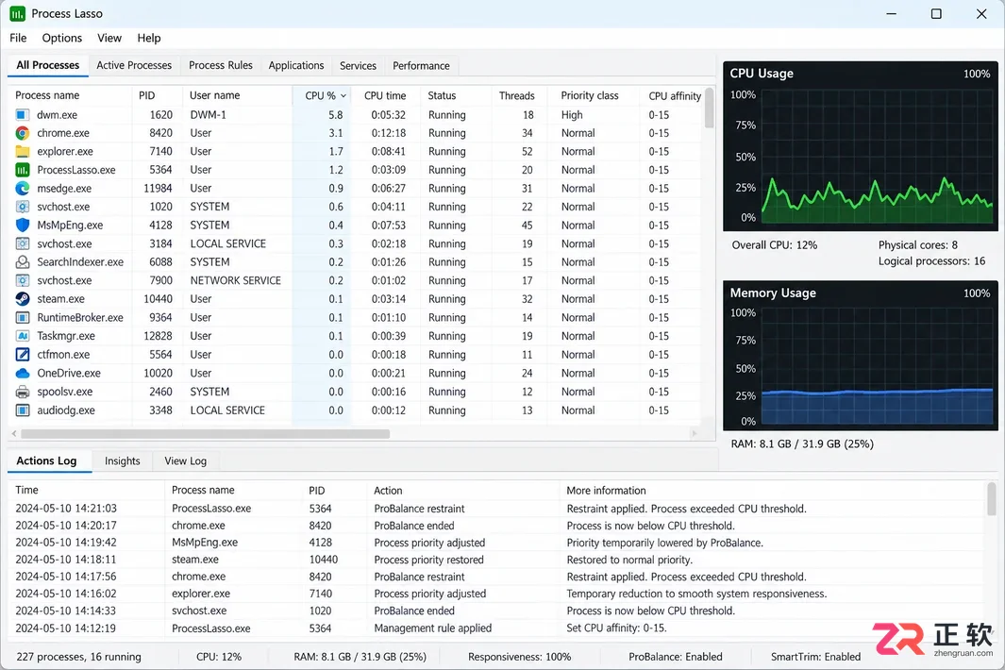The height and width of the screenshot is (670, 1005).
Task: Open the Services tab
Action: (x=358, y=65)
